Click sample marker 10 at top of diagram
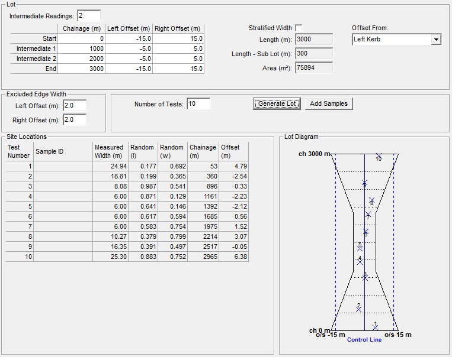This screenshot has width=452, height=357. tap(379, 157)
